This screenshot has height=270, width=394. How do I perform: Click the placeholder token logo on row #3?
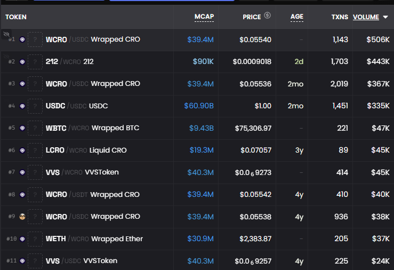(35, 84)
